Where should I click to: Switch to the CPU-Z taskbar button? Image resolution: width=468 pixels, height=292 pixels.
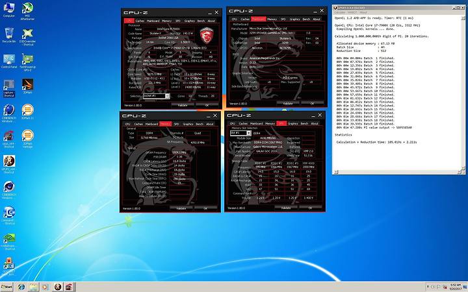tap(69, 287)
